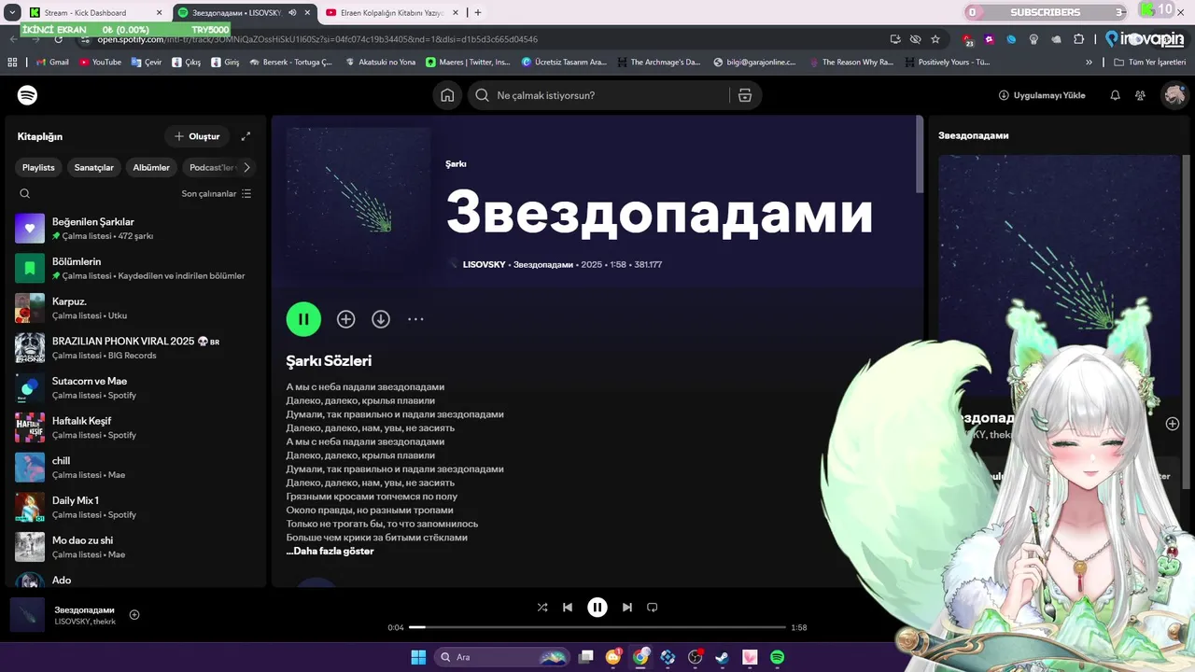Click the Звездопадами title in bottom player bar
The height and width of the screenshot is (672, 1195).
[84, 609]
